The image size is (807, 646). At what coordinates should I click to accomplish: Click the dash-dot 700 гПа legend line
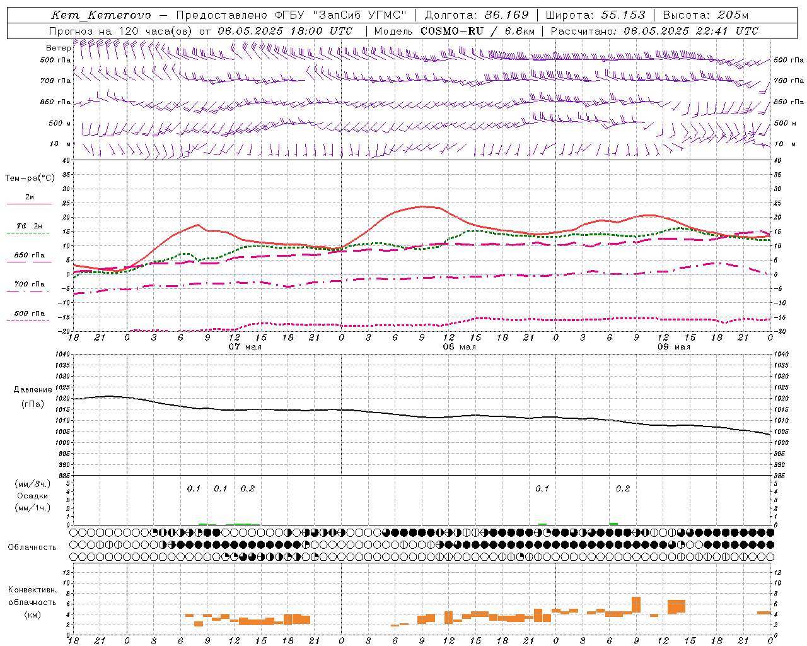[28, 291]
